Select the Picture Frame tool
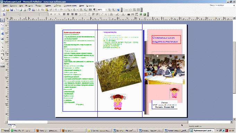Image resolution: width=236 pixels, height=133 pixels. point(2,38)
